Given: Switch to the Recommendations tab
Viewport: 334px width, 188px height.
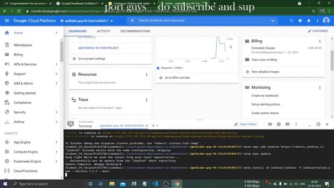Looking at the screenshot, I should (x=135, y=31).
